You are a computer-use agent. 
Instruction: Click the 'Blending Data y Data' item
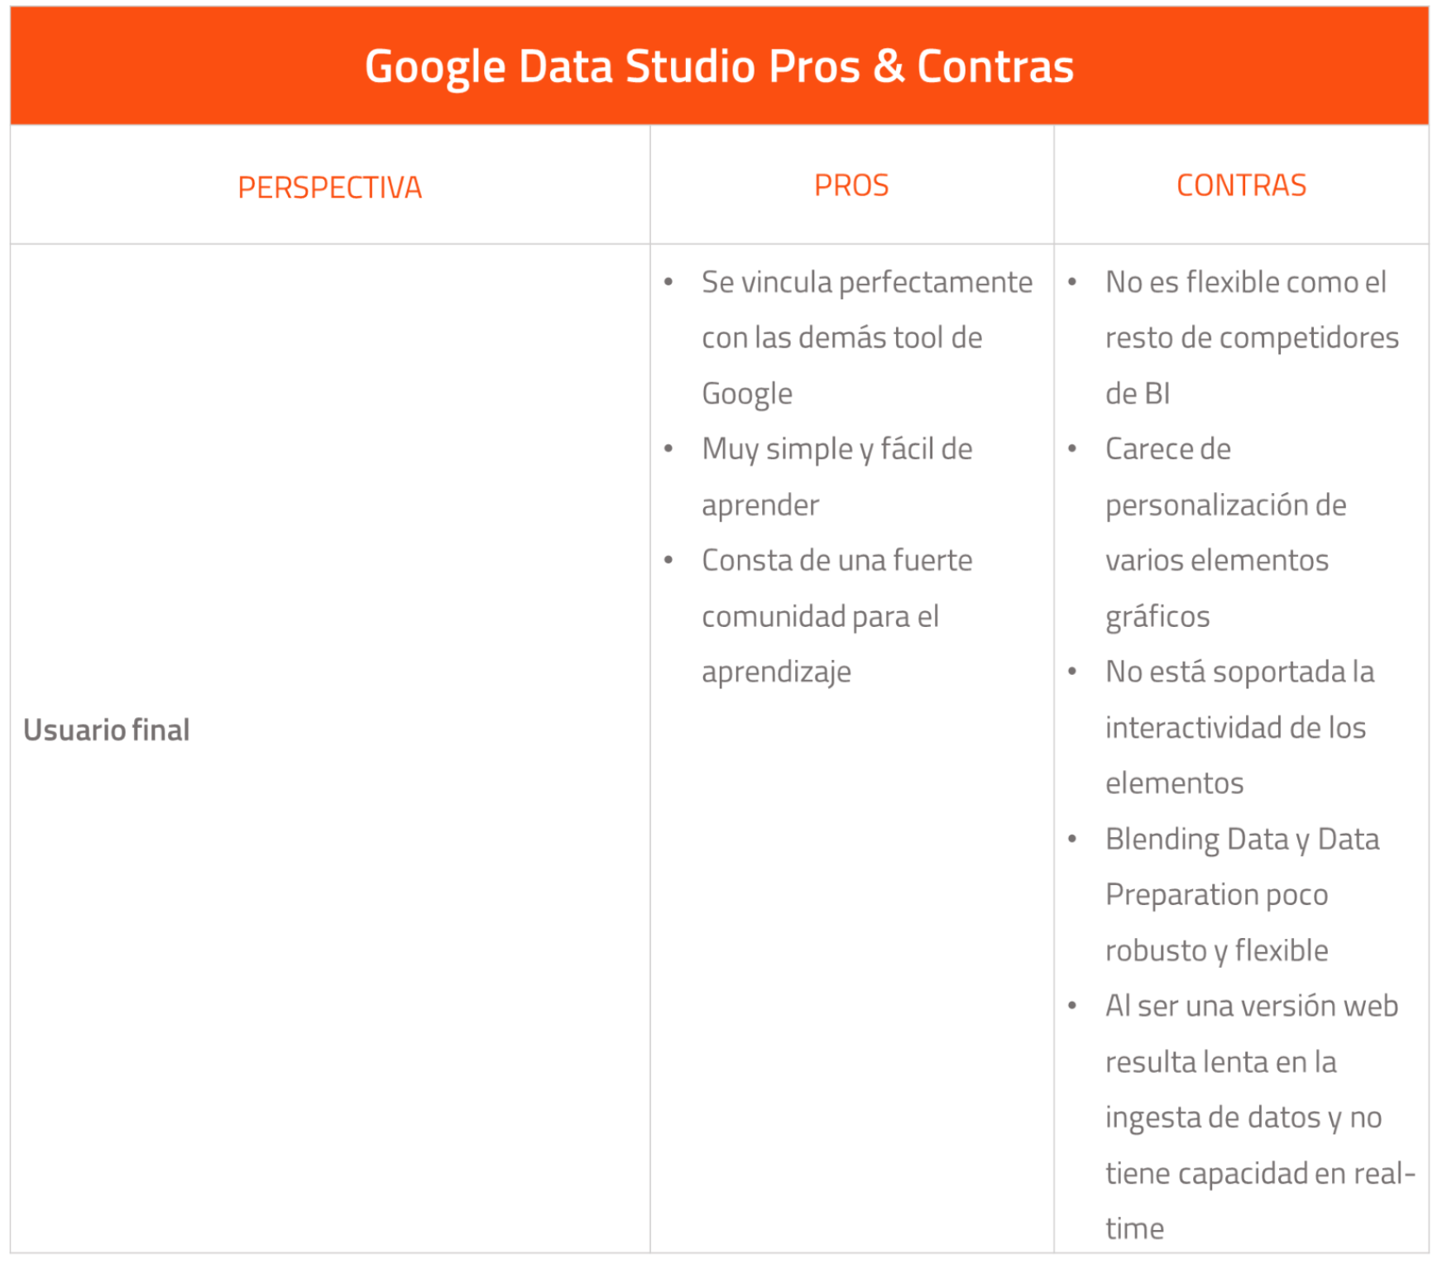tap(1242, 839)
